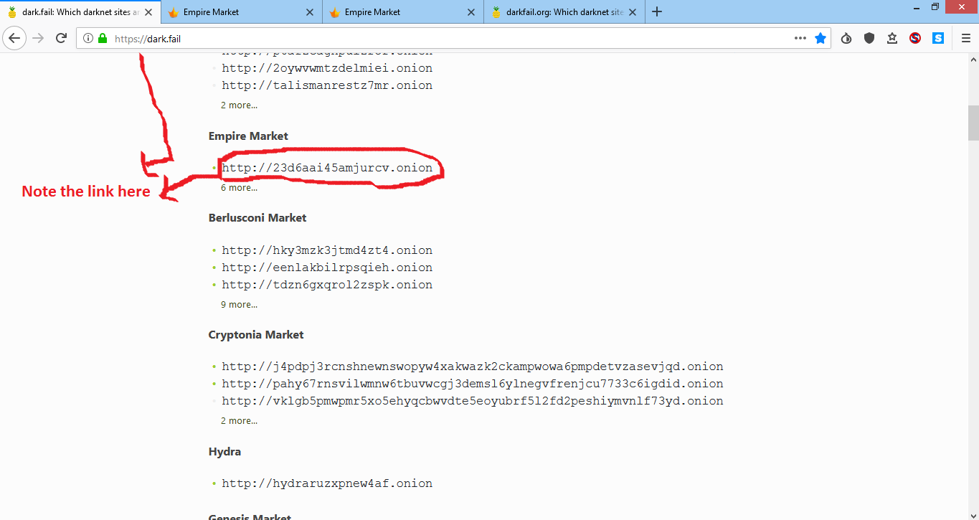
Task: Expand '6 more...' under Empire Market
Action: [x=239, y=188]
